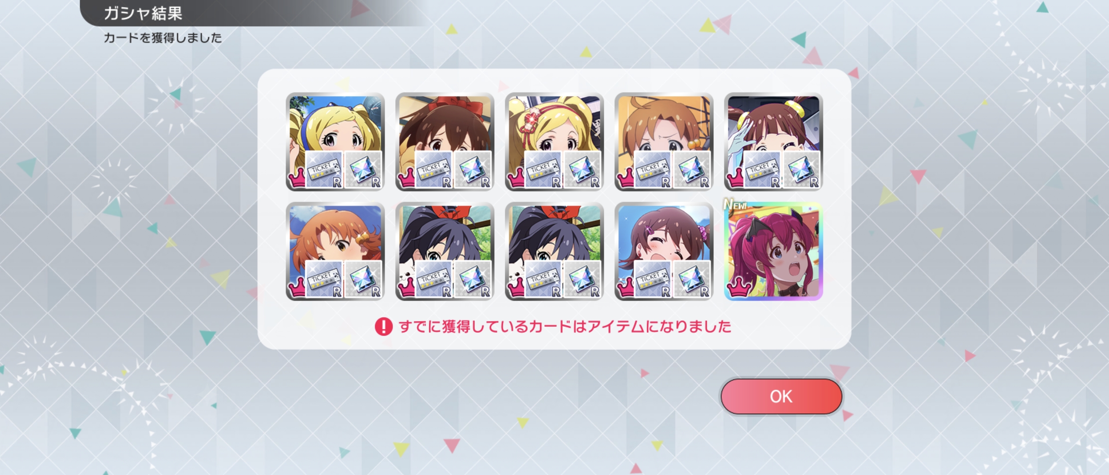Tap the pink crown icon on the NEW card

(739, 288)
